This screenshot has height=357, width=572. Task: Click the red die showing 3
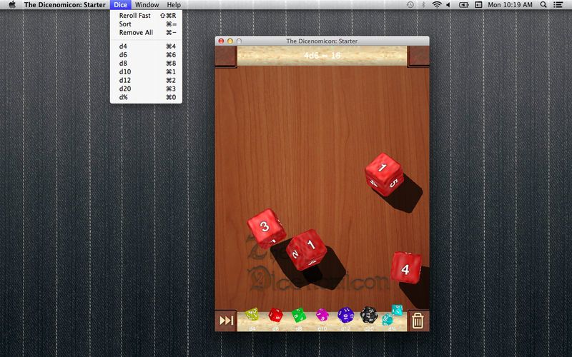(266, 228)
